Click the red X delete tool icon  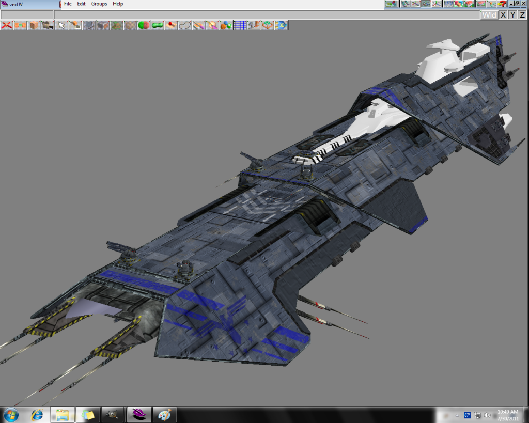(x=6, y=25)
